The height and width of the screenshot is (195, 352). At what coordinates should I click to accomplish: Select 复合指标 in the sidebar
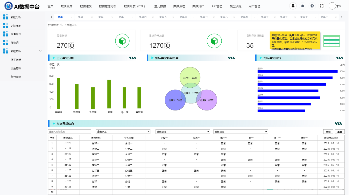pyautogui.click(x=16, y=77)
